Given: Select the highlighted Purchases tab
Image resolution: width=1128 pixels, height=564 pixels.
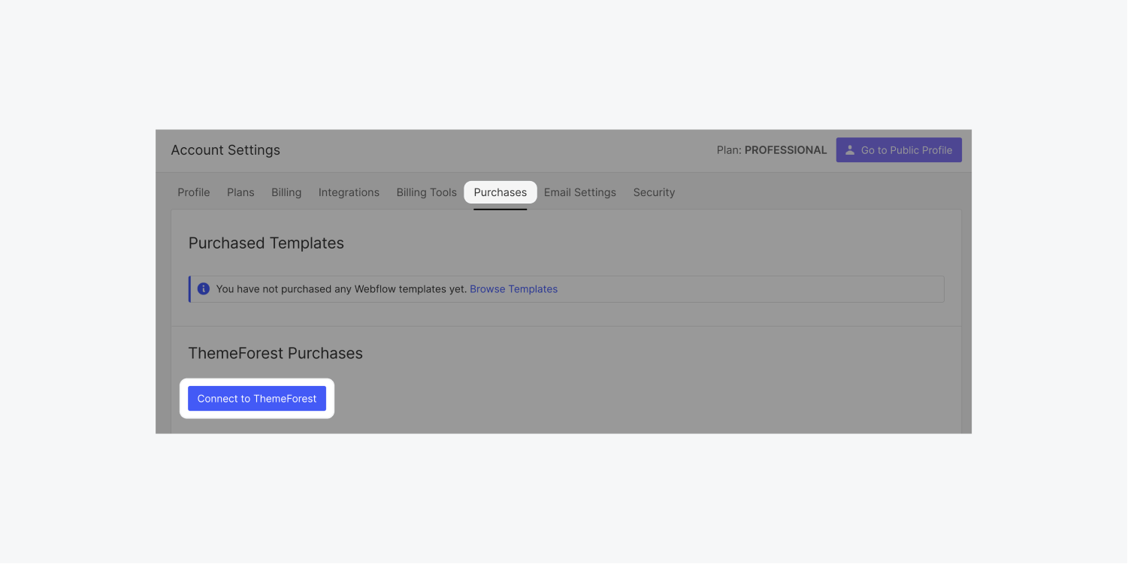Looking at the screenshot, I should pos(500,192).
